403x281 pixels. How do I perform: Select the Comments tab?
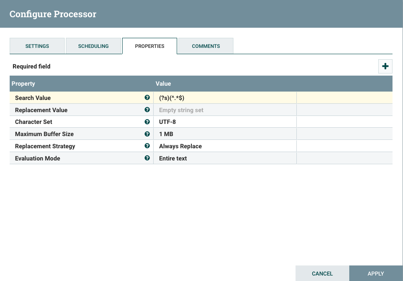click(205, 46)
